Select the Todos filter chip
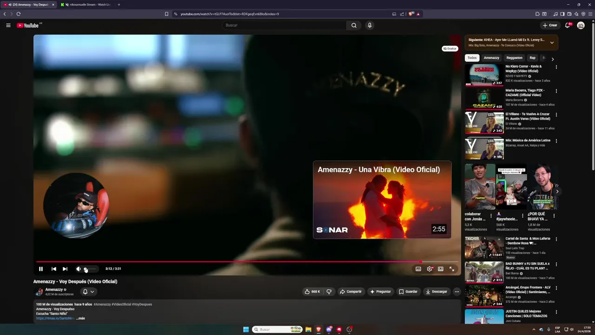Image resolution: width=595 pixels, height=335 pixels. point(472,58)
